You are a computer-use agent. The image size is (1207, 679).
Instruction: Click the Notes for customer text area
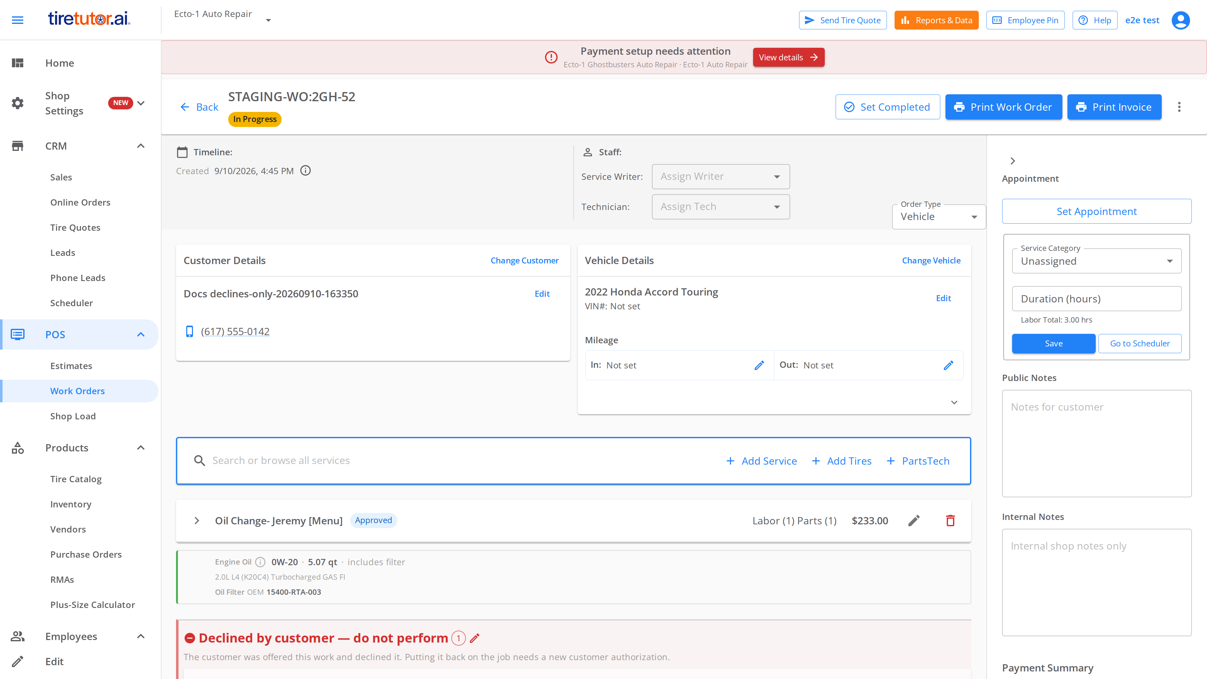pyautogui.click(x=1096, y=443)
